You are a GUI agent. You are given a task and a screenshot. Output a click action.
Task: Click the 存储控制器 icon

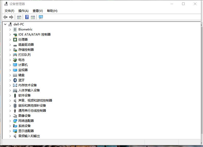point(15,50)
